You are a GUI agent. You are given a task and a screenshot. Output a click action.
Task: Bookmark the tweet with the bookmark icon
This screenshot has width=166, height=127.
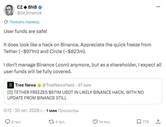(139, 122)
